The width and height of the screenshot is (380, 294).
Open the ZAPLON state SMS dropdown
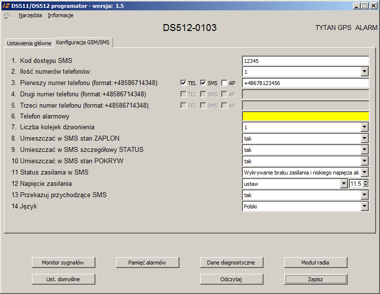click(364, 138)
